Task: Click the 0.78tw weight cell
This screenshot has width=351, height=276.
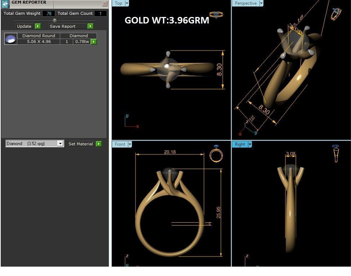Action: pos(82,41)
